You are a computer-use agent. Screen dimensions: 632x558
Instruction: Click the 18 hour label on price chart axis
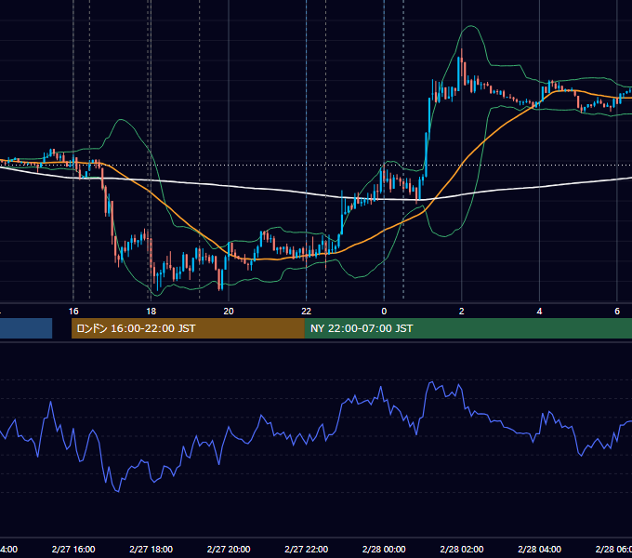(x=151, y=312)
